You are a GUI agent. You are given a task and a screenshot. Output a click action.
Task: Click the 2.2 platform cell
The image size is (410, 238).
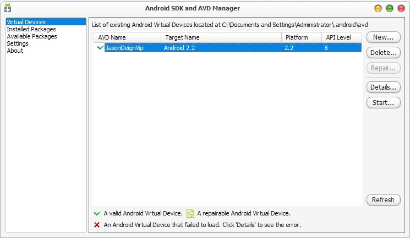pyautogui.click(x=289, y=48)
